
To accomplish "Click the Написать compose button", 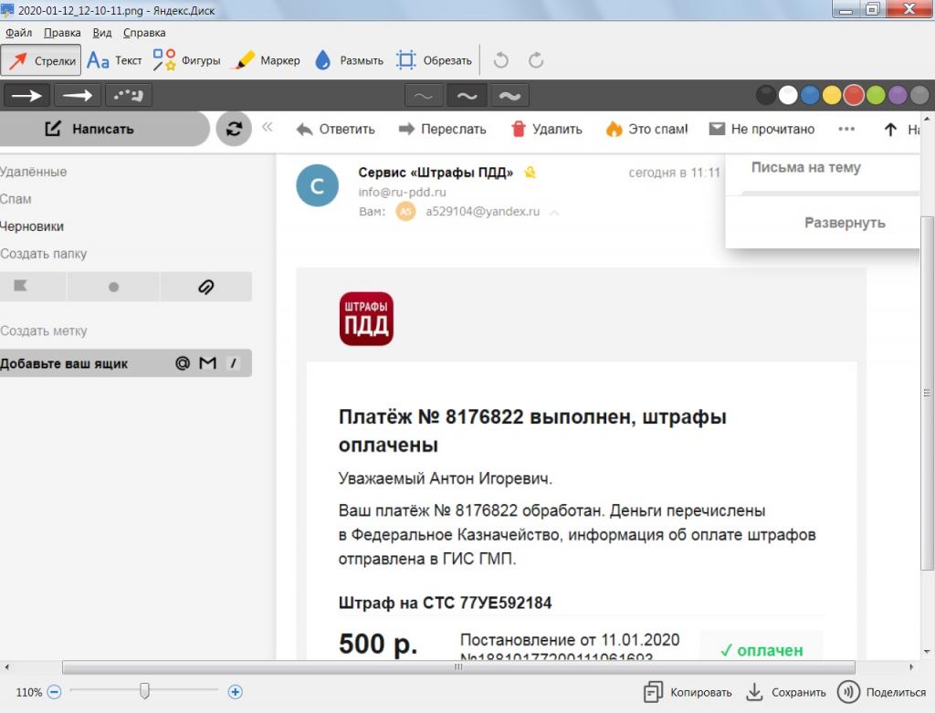I will point(104,129).
